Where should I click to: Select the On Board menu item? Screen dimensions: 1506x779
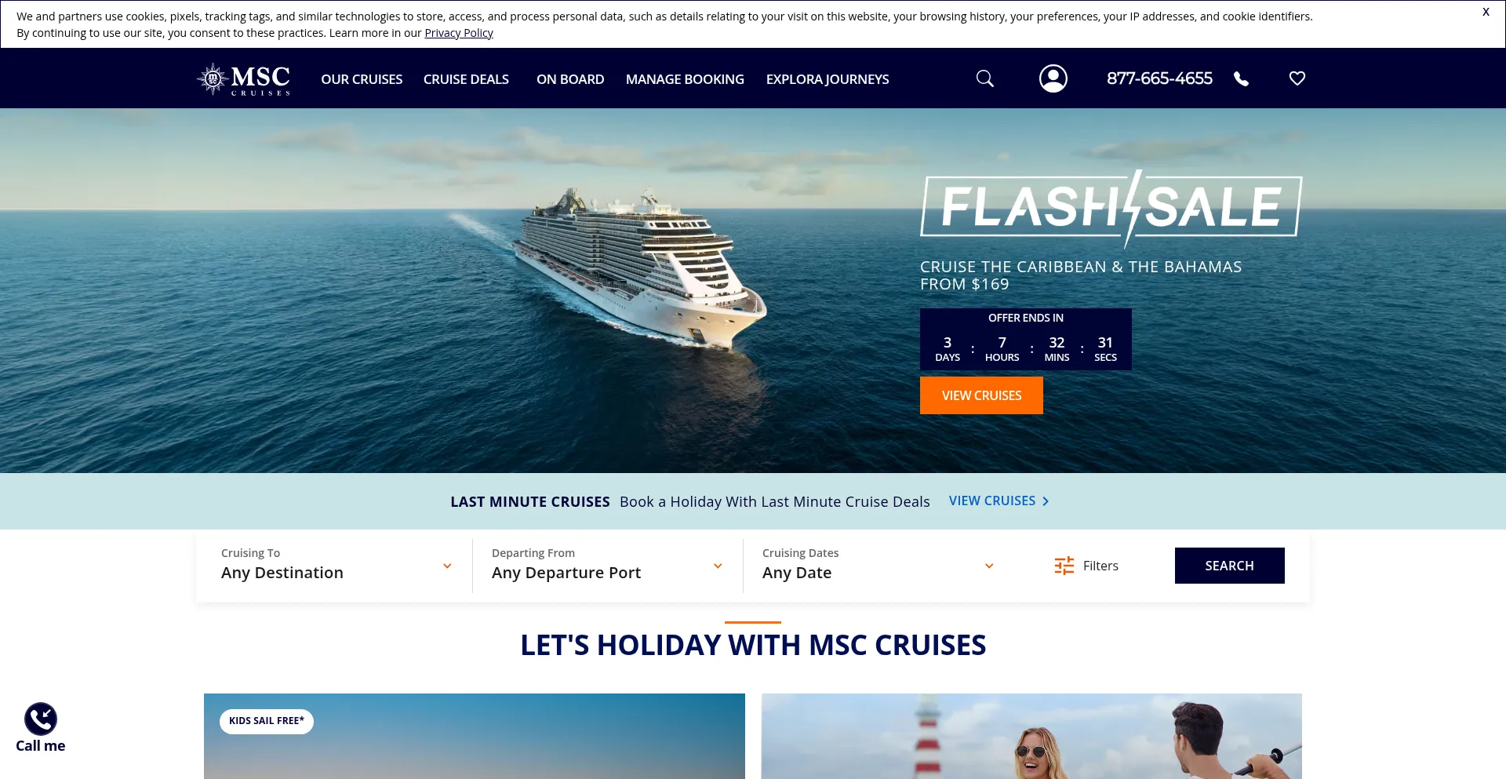(x=570, y=79)
